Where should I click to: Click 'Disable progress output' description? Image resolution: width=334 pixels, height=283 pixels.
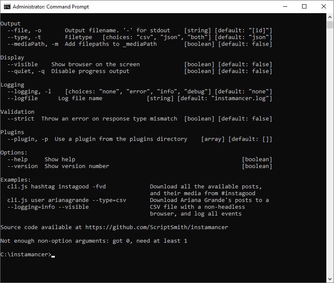pos(91,71)
